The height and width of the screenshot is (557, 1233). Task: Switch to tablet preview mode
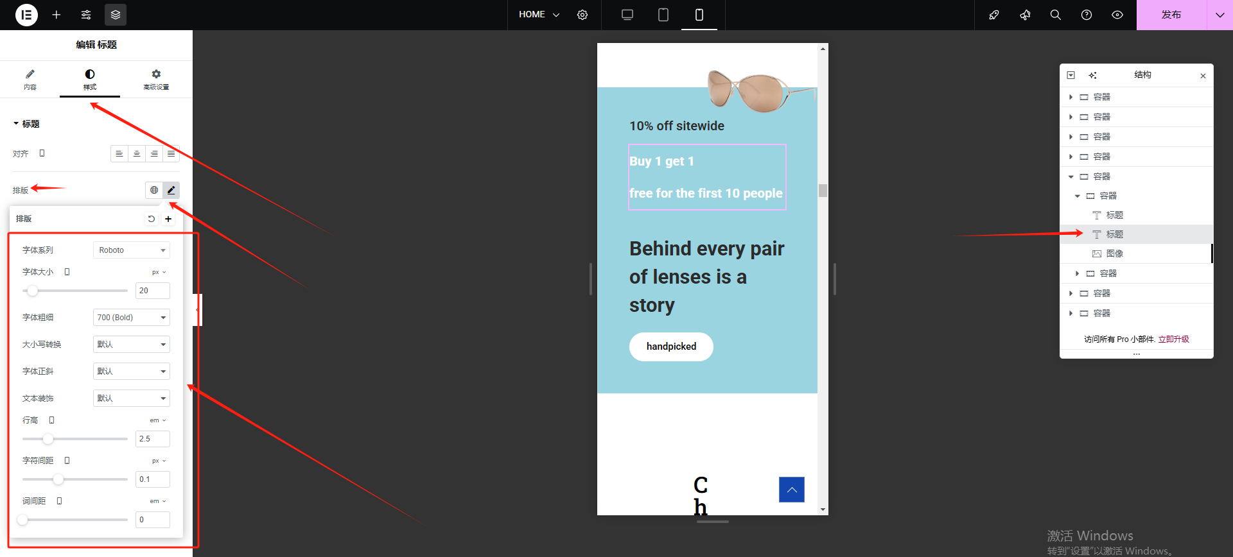663,15
